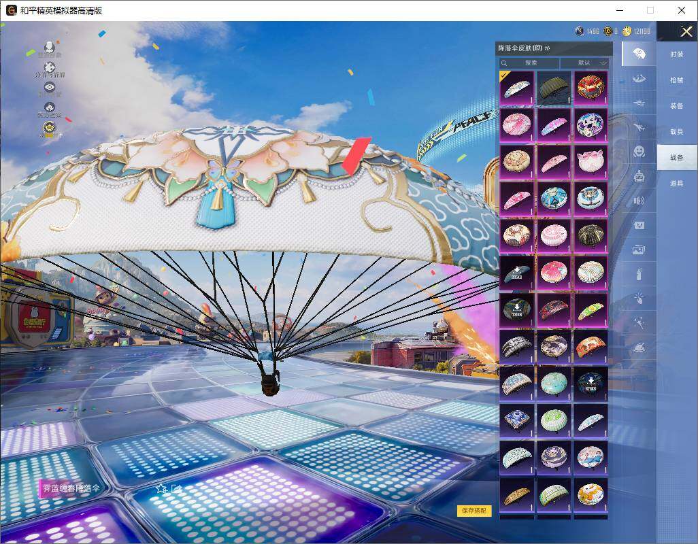Open the speaker voice pack category
The image size is (698, 544).
(639, 201)
